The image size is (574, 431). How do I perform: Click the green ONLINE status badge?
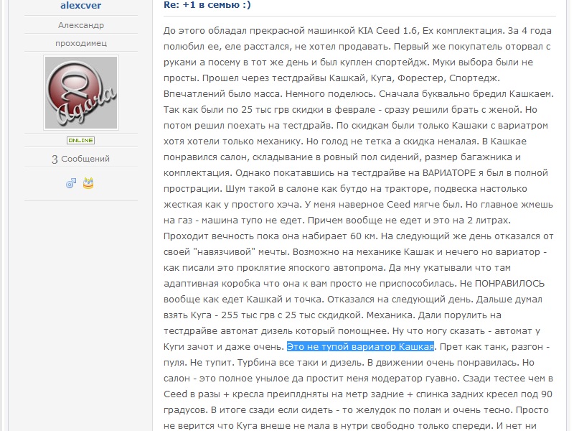pyautogui.click(x=80, y=140)
